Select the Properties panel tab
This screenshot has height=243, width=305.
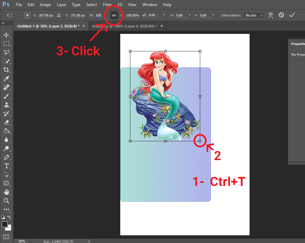pos(298,44)
